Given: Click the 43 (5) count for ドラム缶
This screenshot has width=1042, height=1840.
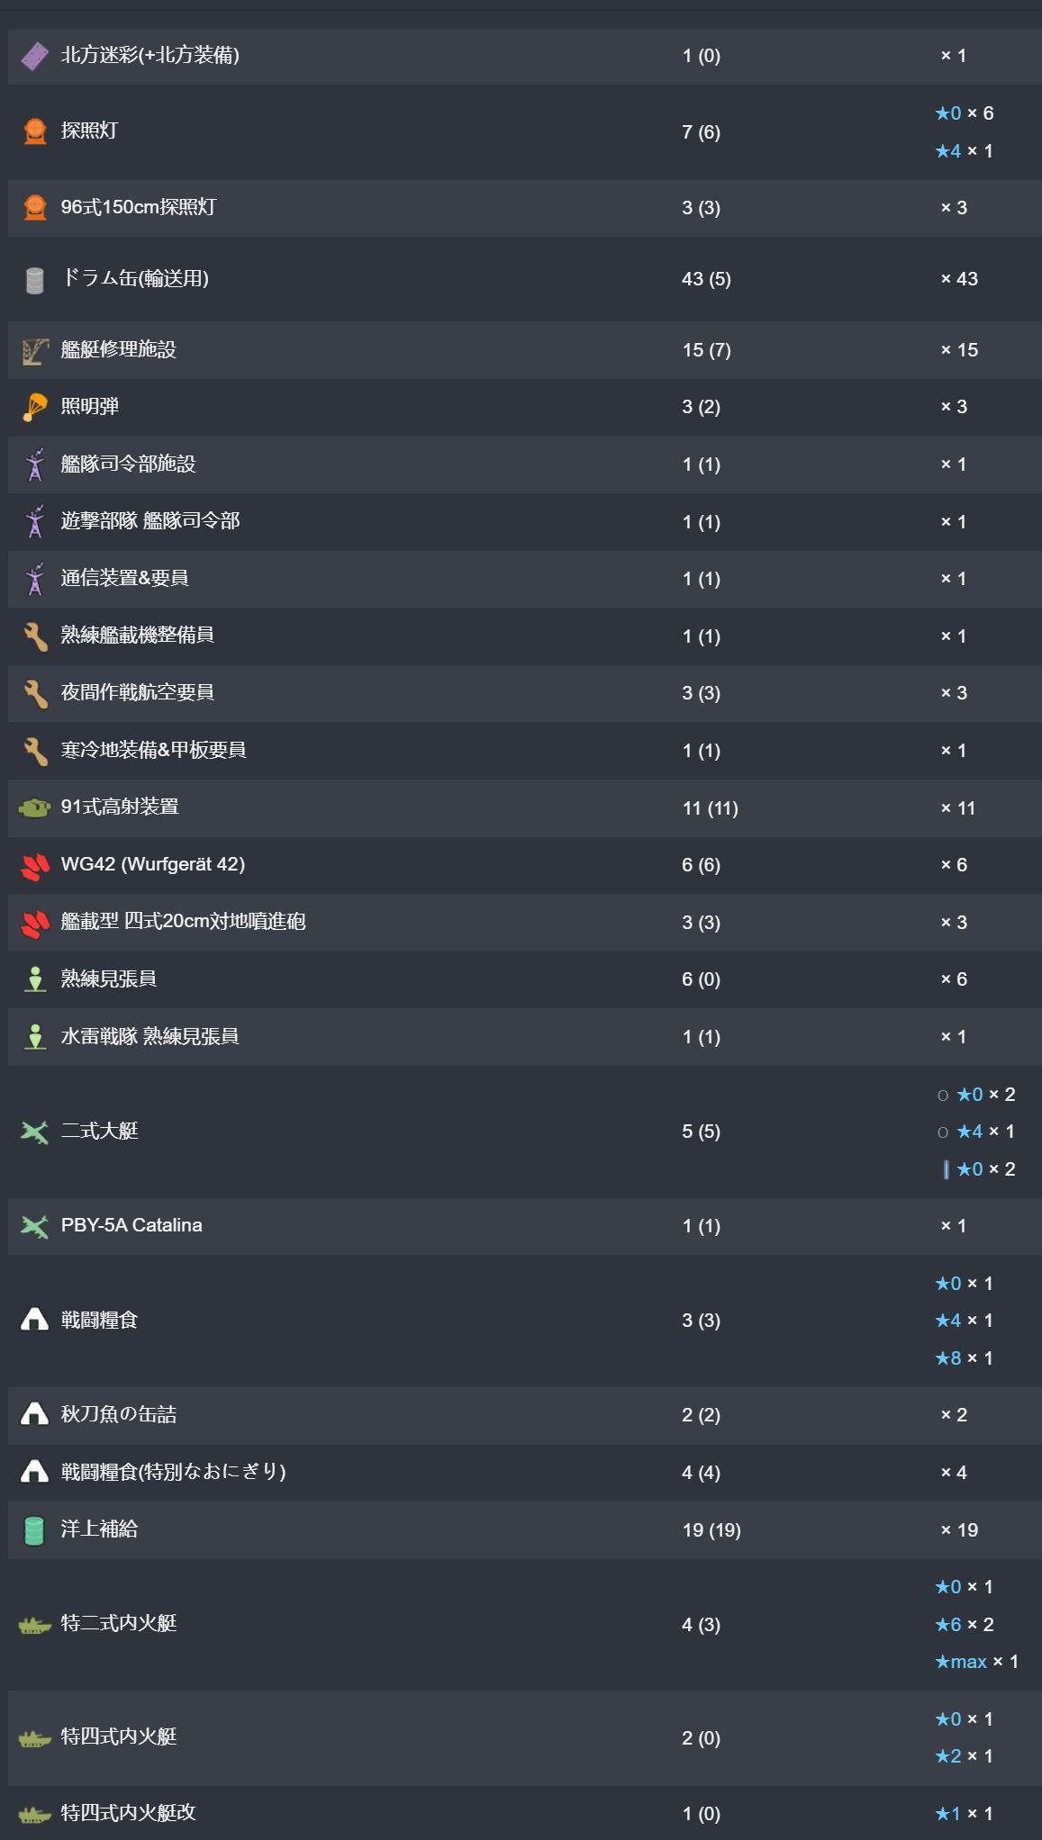Looking at the screenshot, I should (x=706, y=279).
